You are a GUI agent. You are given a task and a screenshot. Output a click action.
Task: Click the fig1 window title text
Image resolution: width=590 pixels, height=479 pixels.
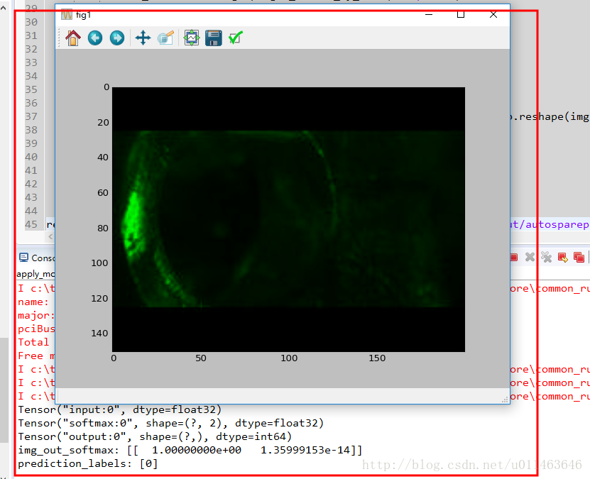tap(83, 15)
